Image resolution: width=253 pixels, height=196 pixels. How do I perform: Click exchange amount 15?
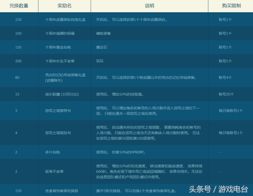[x=17, y=94]
